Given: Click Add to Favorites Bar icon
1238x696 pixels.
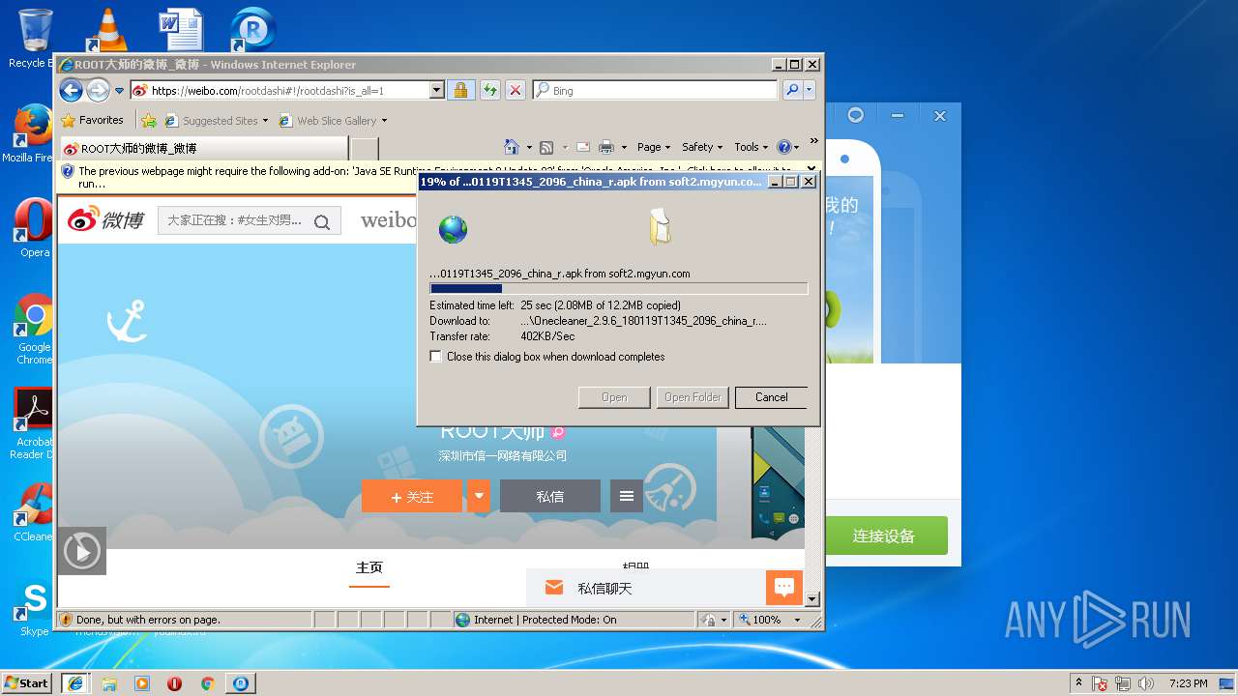Looking at the screenshot, I should tap(149, 121).
